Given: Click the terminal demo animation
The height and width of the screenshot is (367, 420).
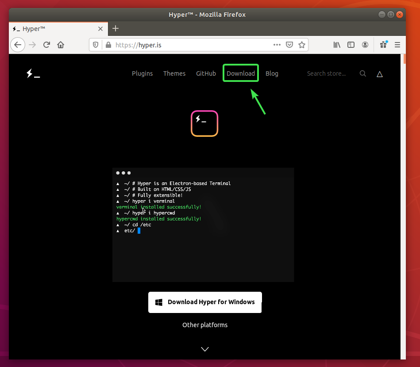Looking at the screenshot, I should tap(203, 225).
